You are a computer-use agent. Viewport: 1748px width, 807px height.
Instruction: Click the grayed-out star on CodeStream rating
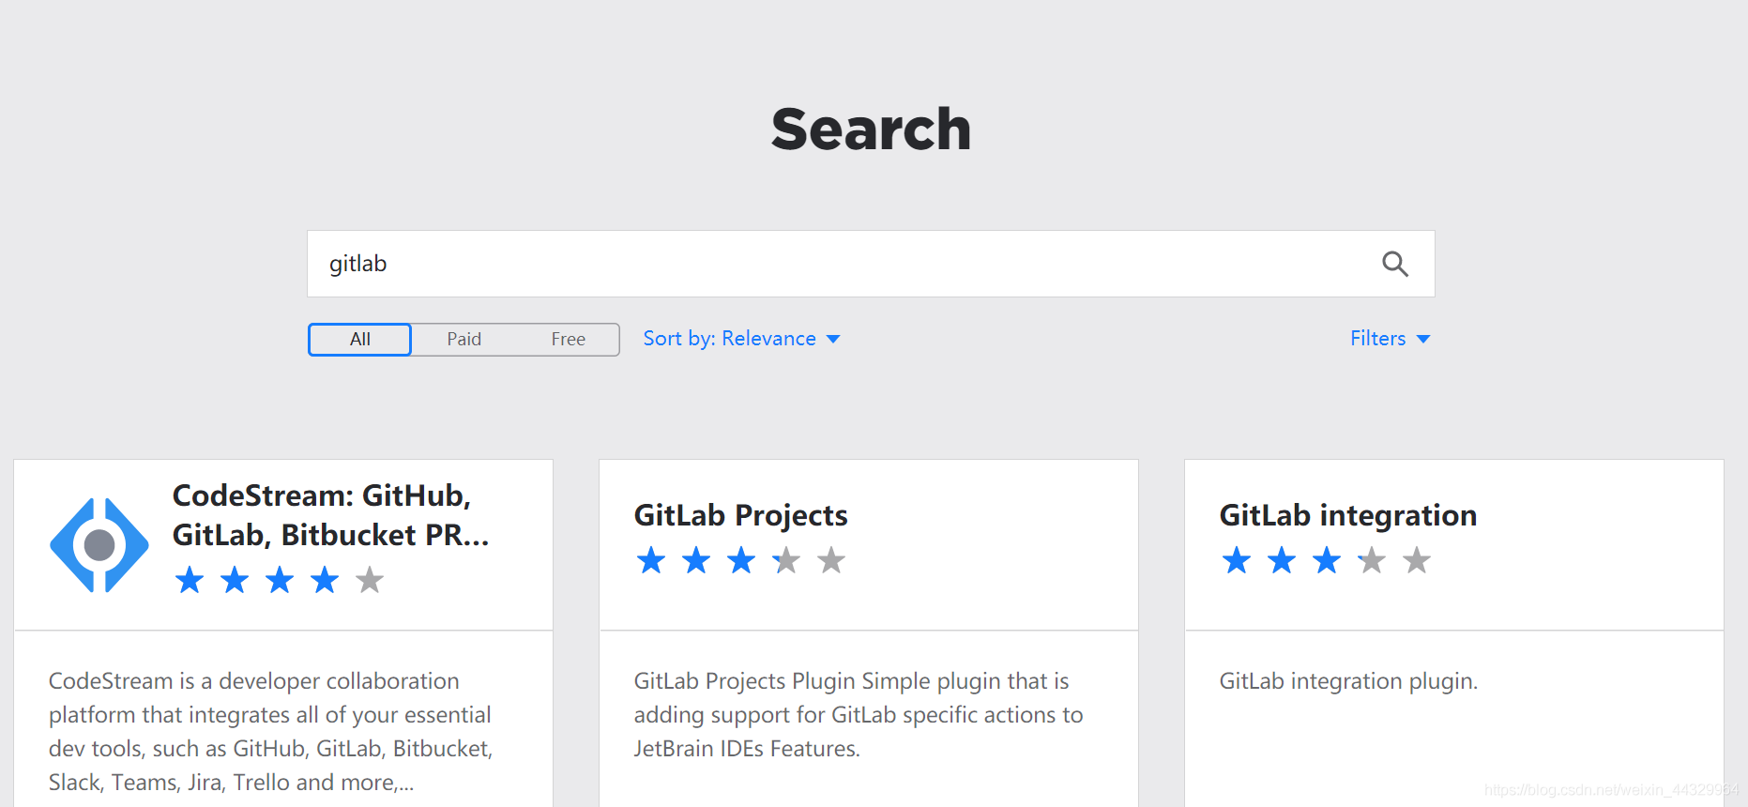click(x=369, y=579)
